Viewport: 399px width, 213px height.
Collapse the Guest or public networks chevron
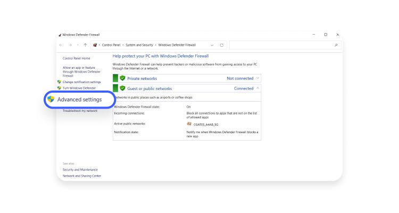pyautogui.click(x=257, y=88)
